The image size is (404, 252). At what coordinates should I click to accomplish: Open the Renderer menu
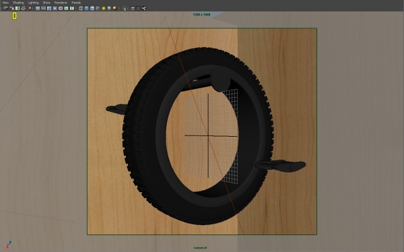61,3
